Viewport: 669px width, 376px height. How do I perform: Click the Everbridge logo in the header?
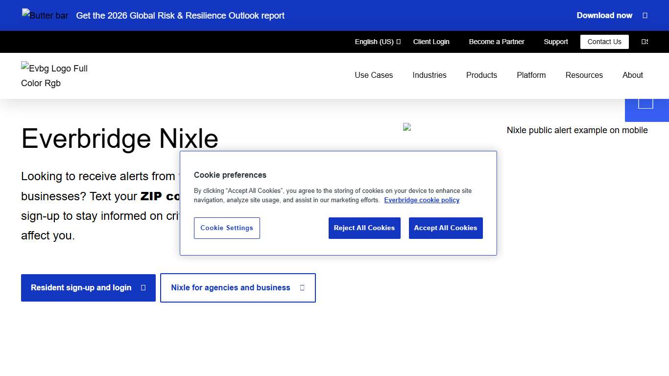(x=54, y=75)
